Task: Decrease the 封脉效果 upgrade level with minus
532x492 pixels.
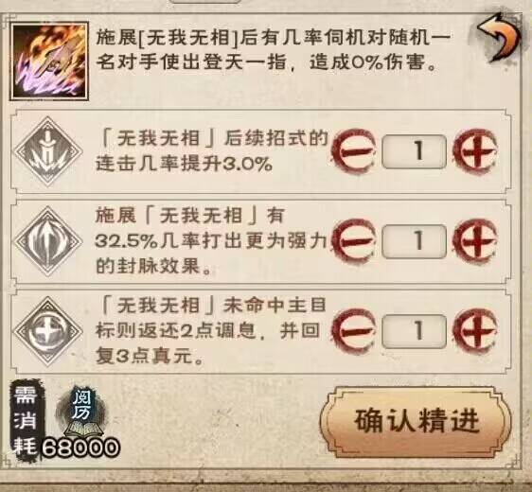Action: (x=355, y=240)
